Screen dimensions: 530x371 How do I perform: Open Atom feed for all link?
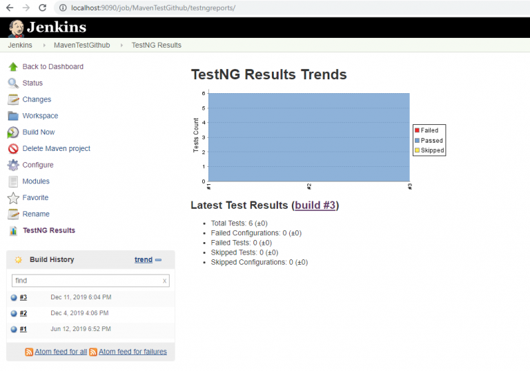61,352
